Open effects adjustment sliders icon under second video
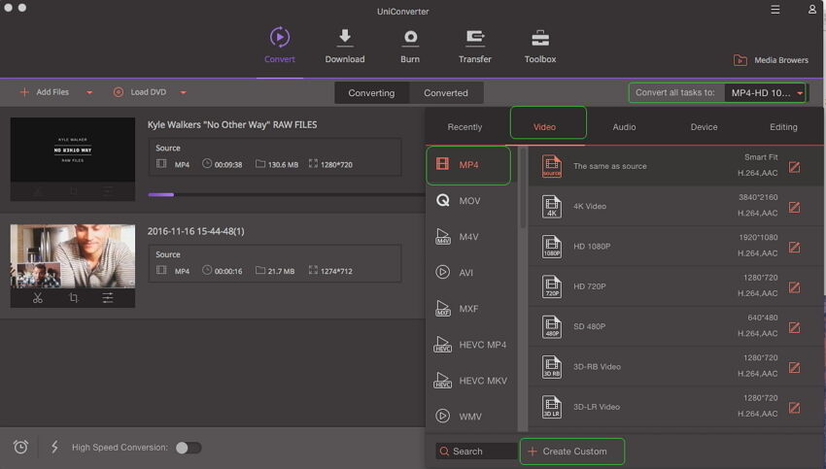Image resolution: width=826 pixels, height=469 pixels. coord(108,298)
